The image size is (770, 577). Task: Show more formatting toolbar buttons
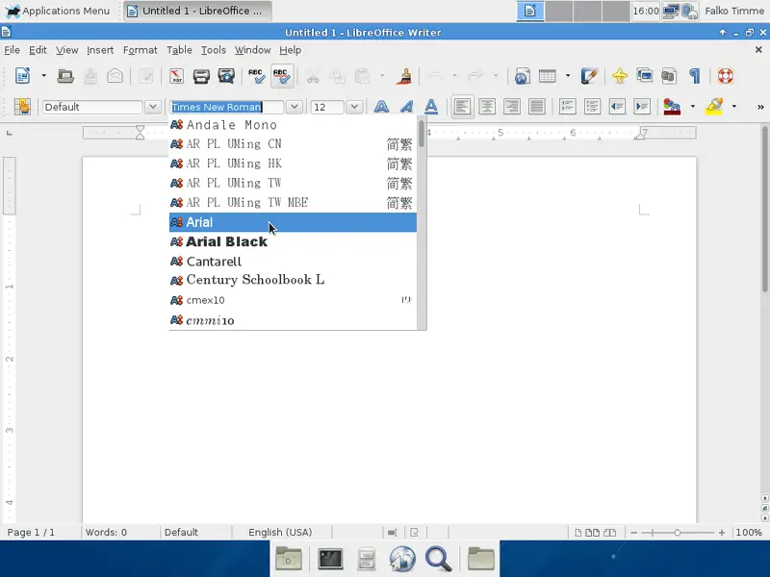click(760, 107)
